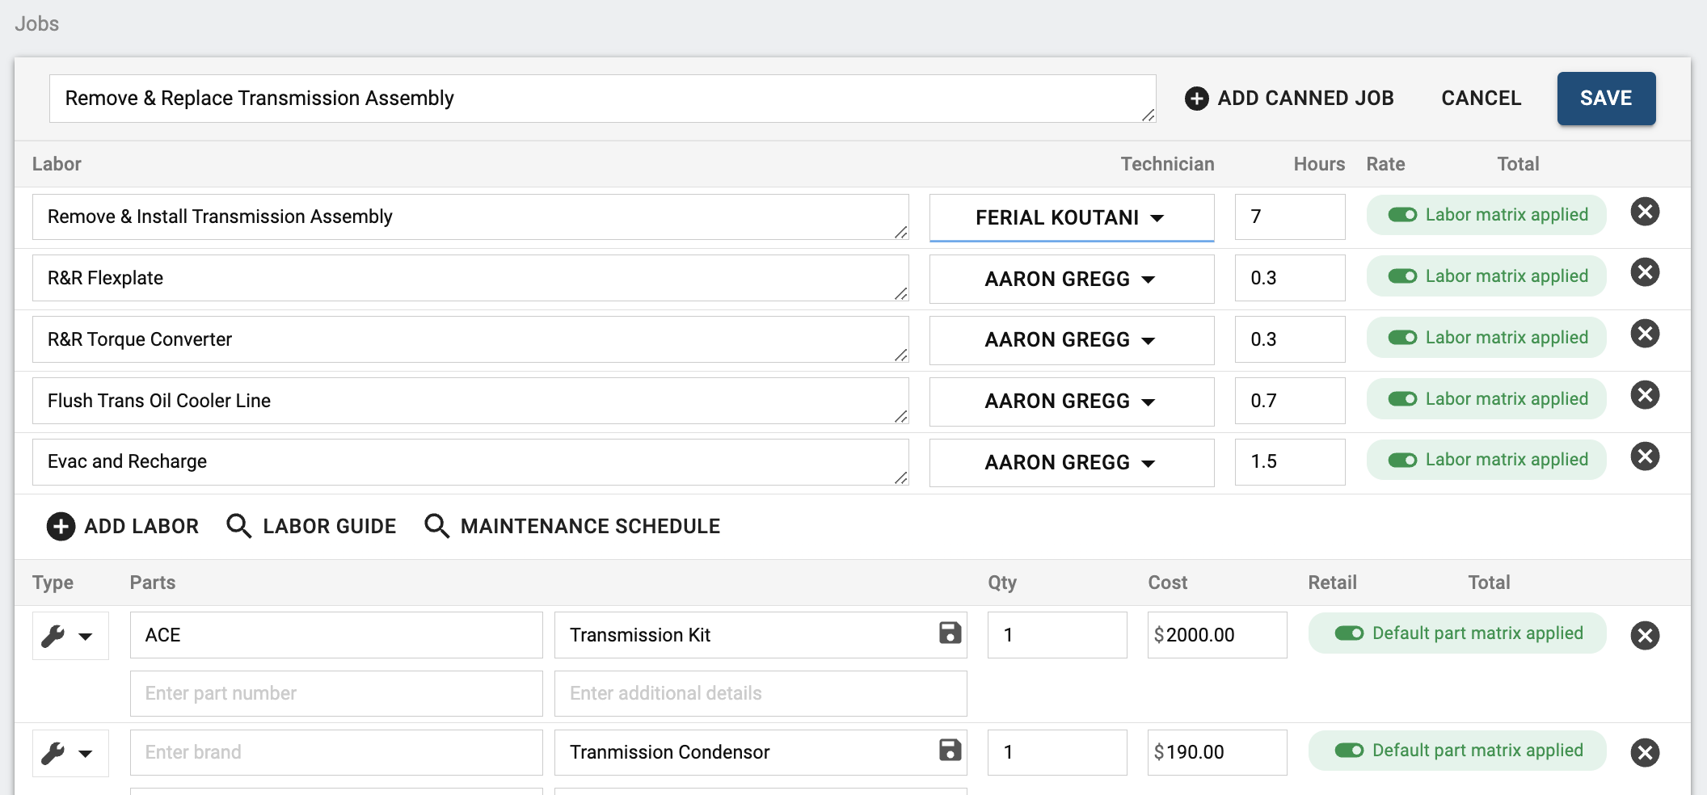Image resolution: width=1707 pixels, height=795 pixels.
Task: Click ADD LABOR text
Action: pos(141,527)
